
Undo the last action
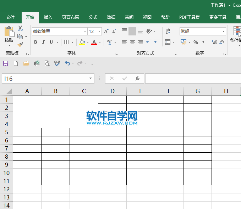pyautogui.click(x=67, y=63)
